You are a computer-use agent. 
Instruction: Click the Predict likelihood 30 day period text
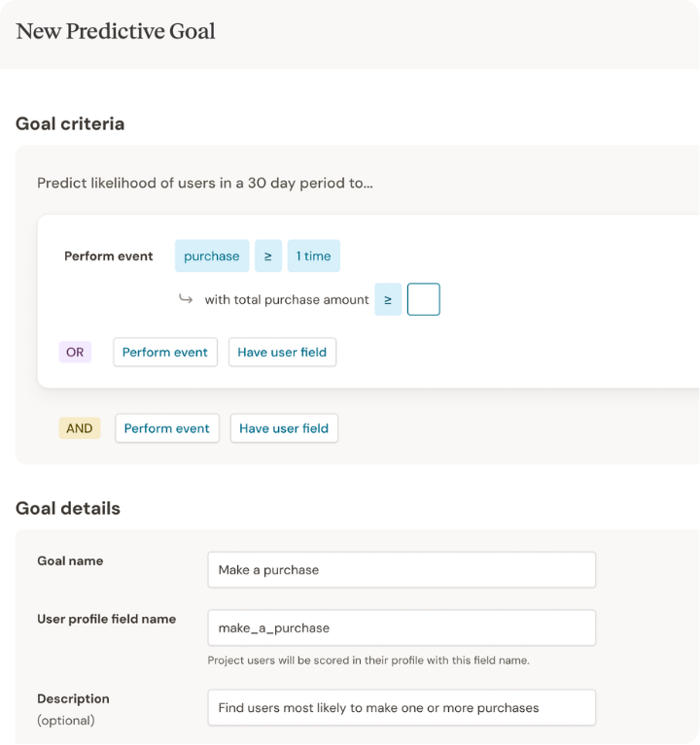[205, 183]
